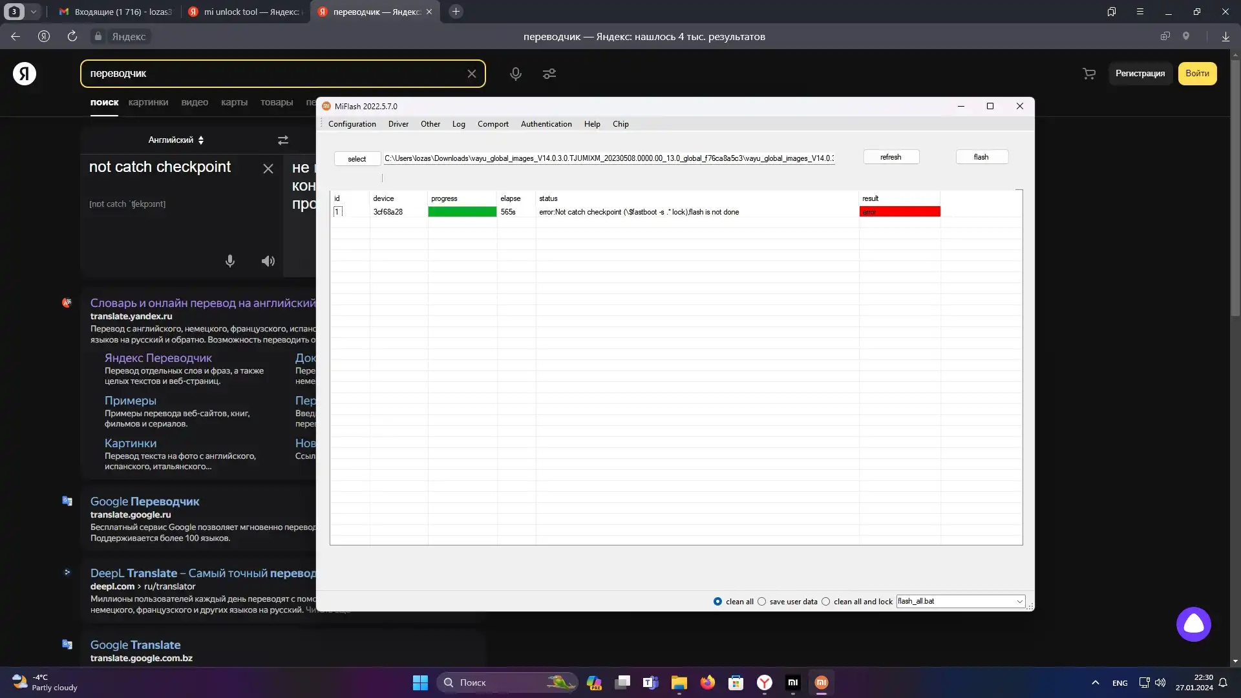
Task: Open a new browser tab
Action: point(456,12)
